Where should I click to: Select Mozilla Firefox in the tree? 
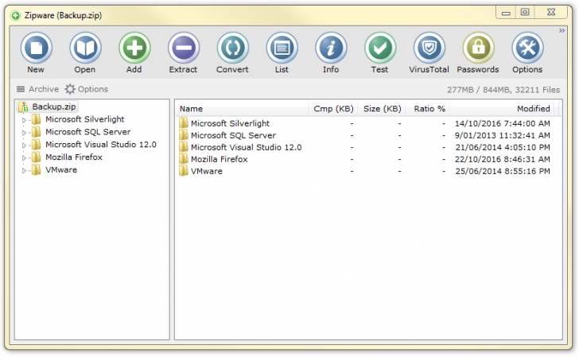coord(74,157)
